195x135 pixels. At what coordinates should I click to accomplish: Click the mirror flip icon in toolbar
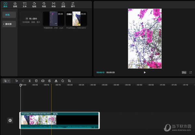pos(56,81)
